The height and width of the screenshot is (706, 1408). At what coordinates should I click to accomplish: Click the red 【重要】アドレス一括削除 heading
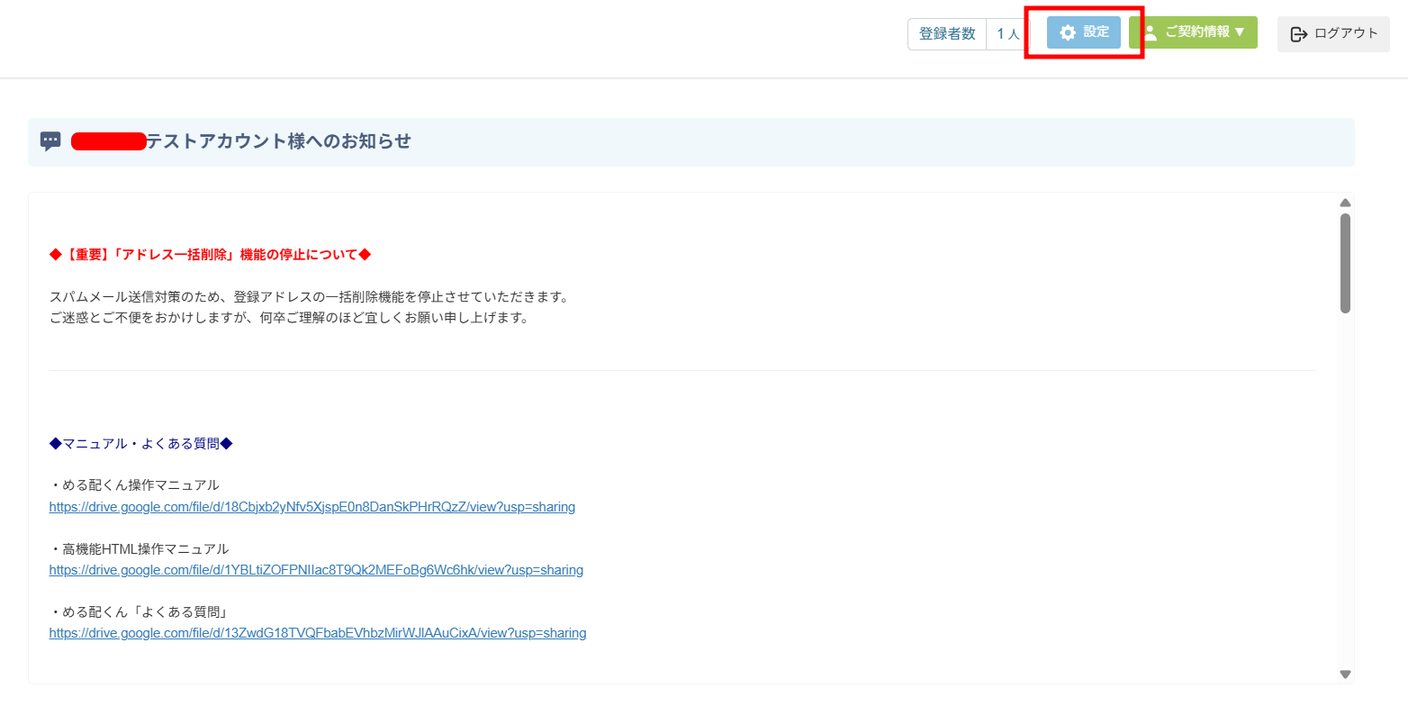[x=210, y=255]
